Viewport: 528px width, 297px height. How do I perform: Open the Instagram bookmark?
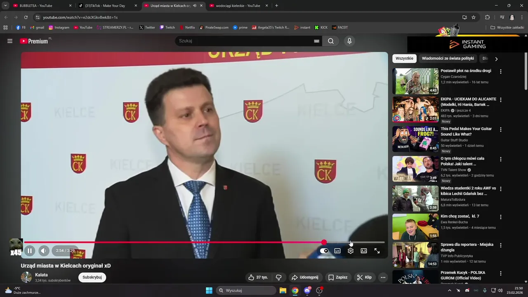[59, 28]
